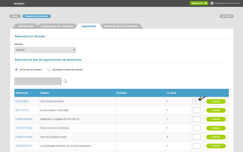Click the Reiniciar cache refresh icon
The height and width of the screenshot is (152, 243).
click(212, 3)
